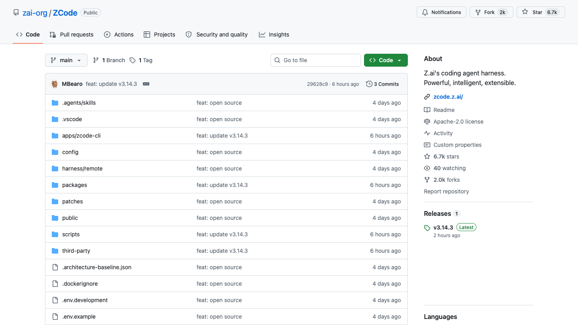Open the .agents/skills folder

click(x=79, y=103)
